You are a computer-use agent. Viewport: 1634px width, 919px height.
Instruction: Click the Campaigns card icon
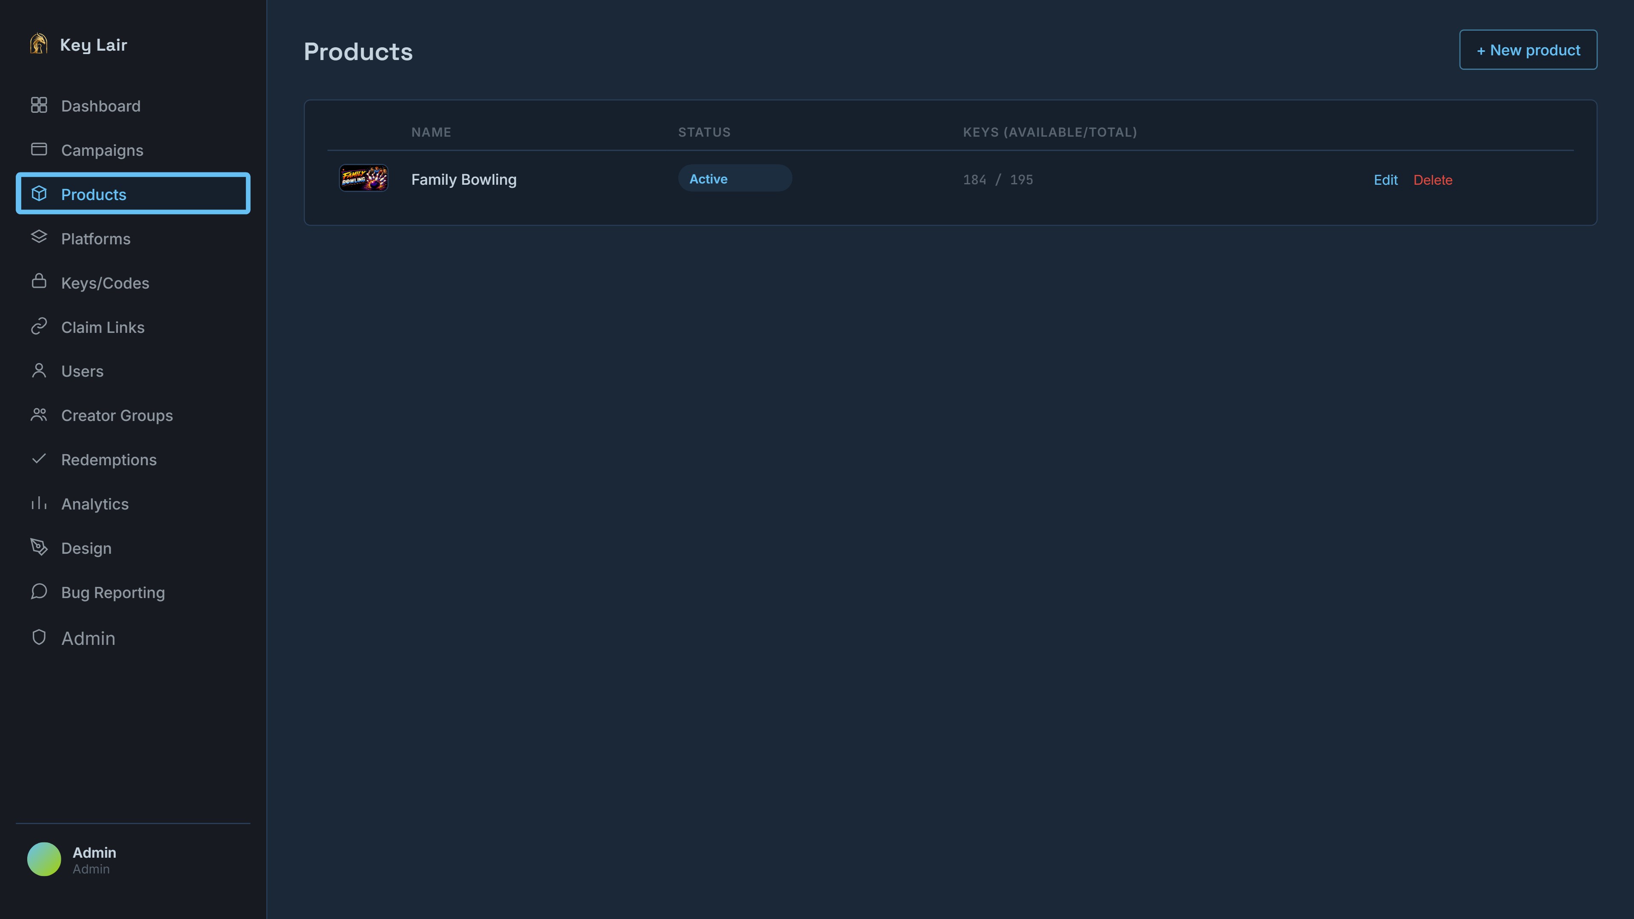coord(39,149)
